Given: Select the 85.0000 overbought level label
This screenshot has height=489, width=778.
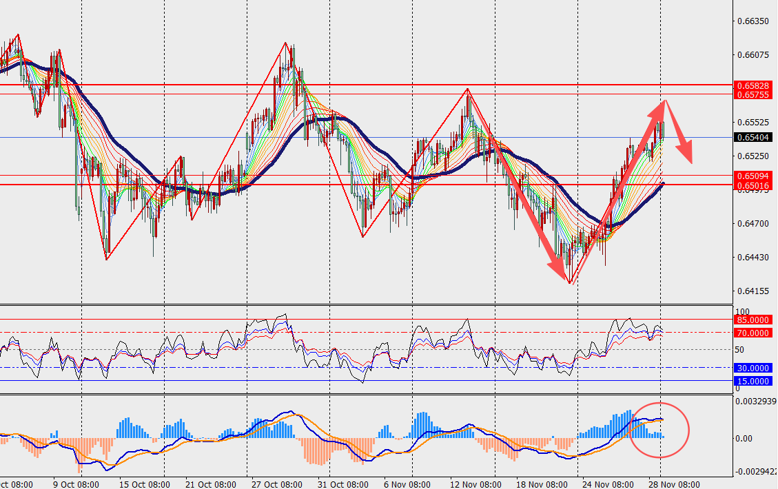Looking at the screenshot, I should click(753, 320).
